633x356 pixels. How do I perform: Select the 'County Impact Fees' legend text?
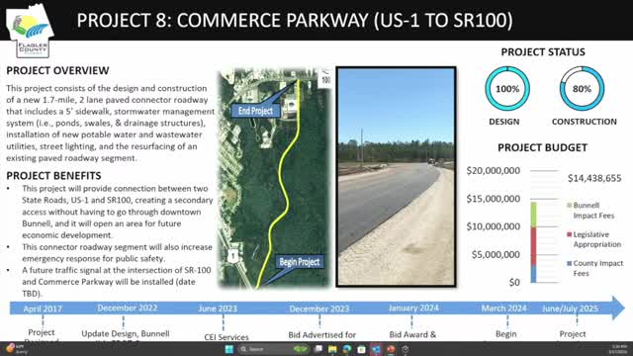pos(598,268)
